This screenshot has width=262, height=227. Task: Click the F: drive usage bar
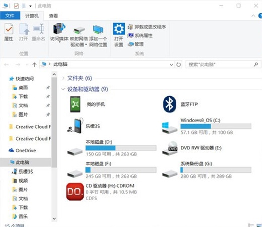point(121,170)
